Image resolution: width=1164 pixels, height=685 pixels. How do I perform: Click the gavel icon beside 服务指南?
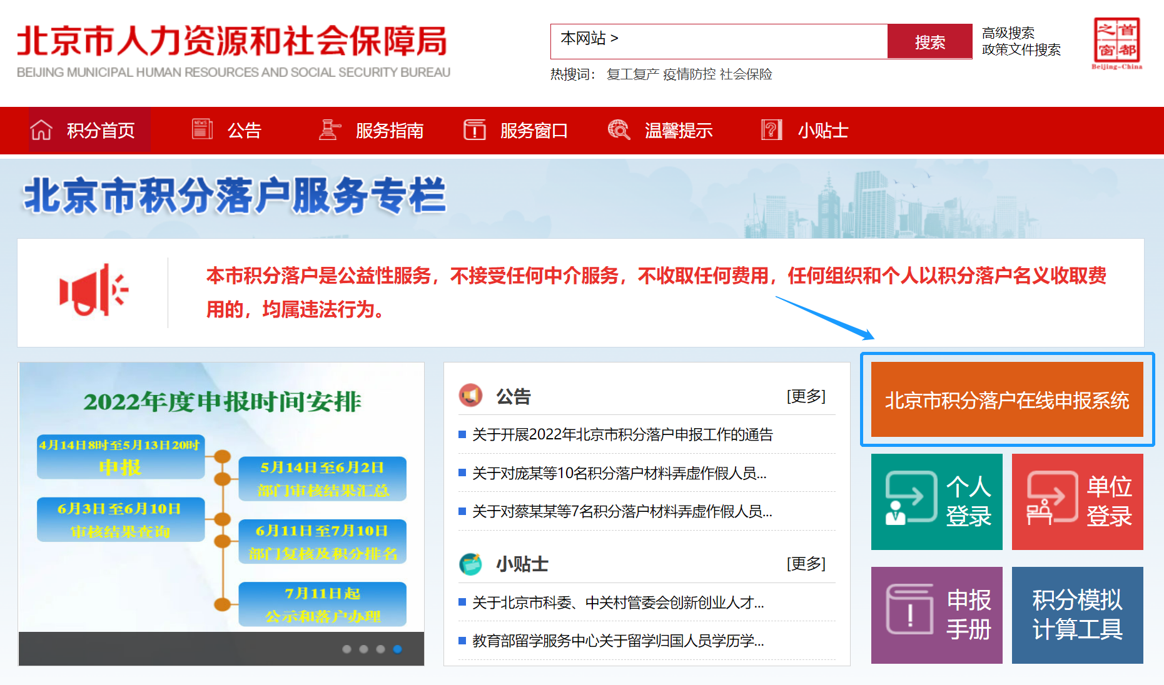pos(330,129)
